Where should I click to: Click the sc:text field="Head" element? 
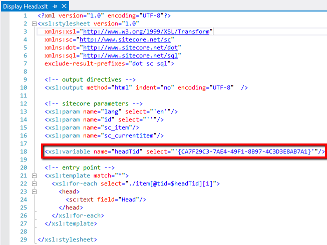(x=106, y=199)
